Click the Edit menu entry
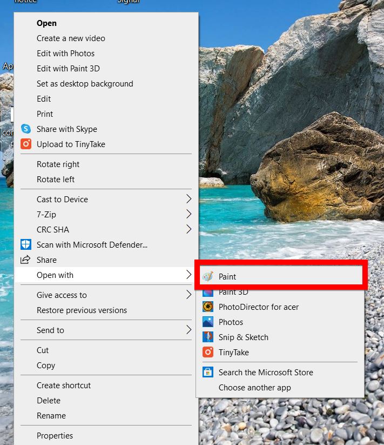This screenshot has width=384, height=445. pyautogui.click(x=106, y=99)
